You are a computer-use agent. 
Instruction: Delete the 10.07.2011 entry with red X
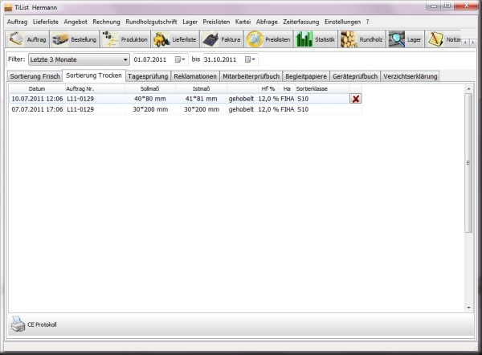pos(356,99)
